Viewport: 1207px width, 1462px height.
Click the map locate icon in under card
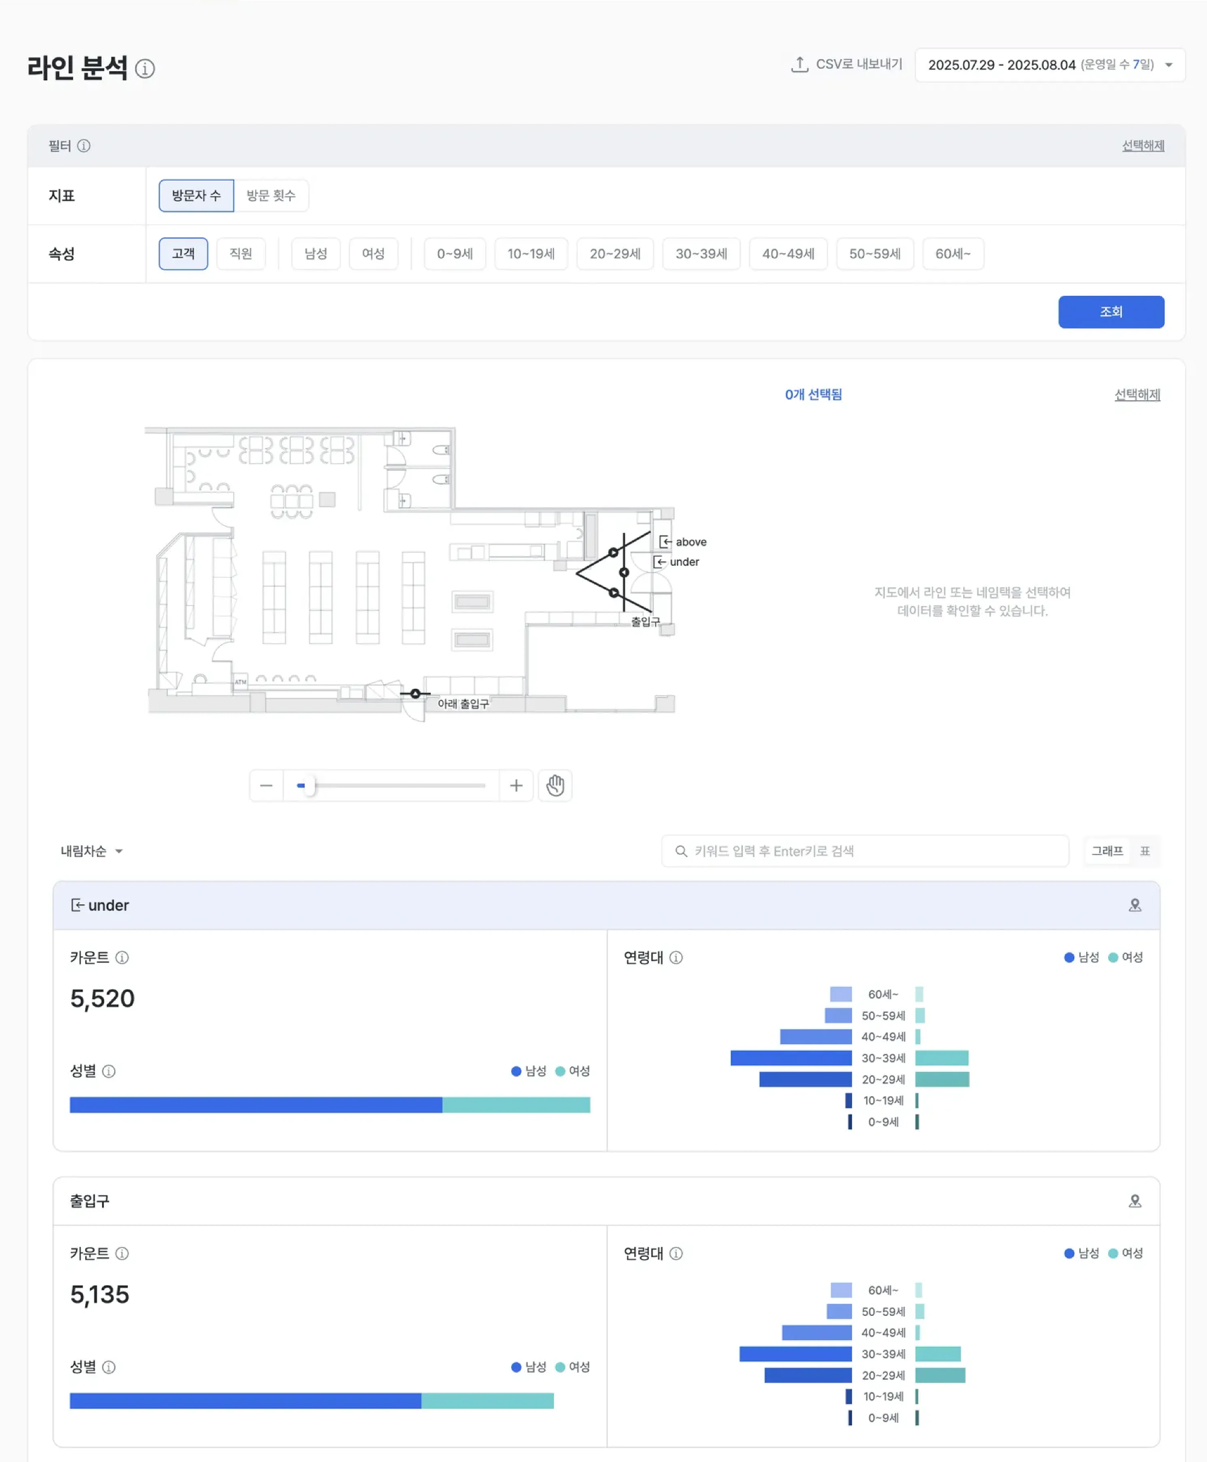(x=1135, y=905)
